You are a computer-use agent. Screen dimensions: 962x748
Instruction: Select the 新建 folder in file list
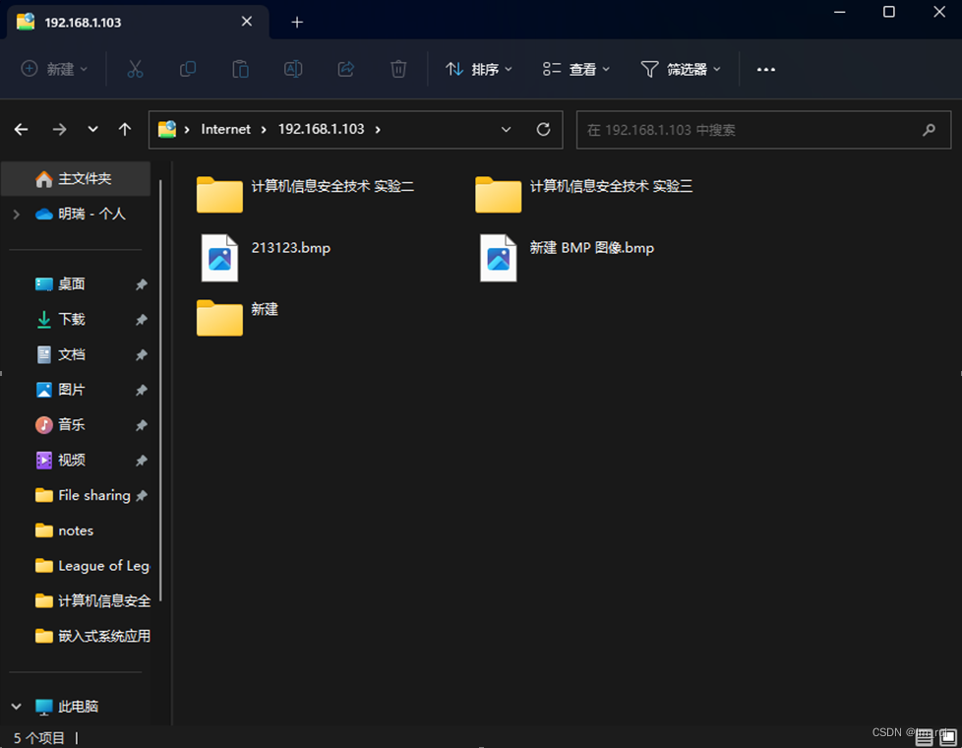coord(238,318)
